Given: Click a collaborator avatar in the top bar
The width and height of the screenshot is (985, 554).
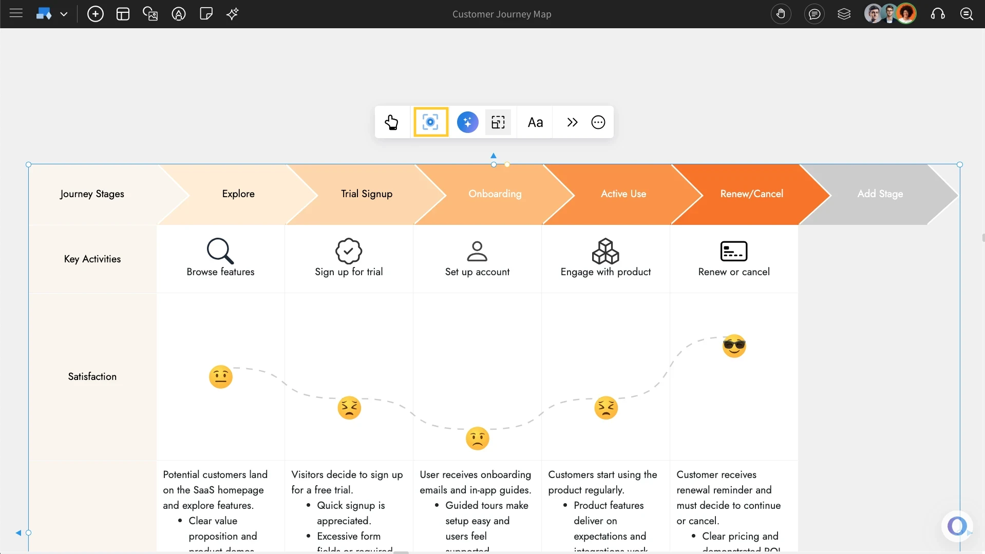Looking at the screenshot, I should coord(873,14).
